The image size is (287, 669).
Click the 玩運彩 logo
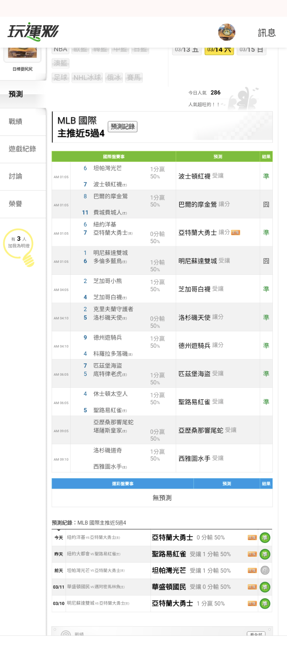tap(33, 32)
